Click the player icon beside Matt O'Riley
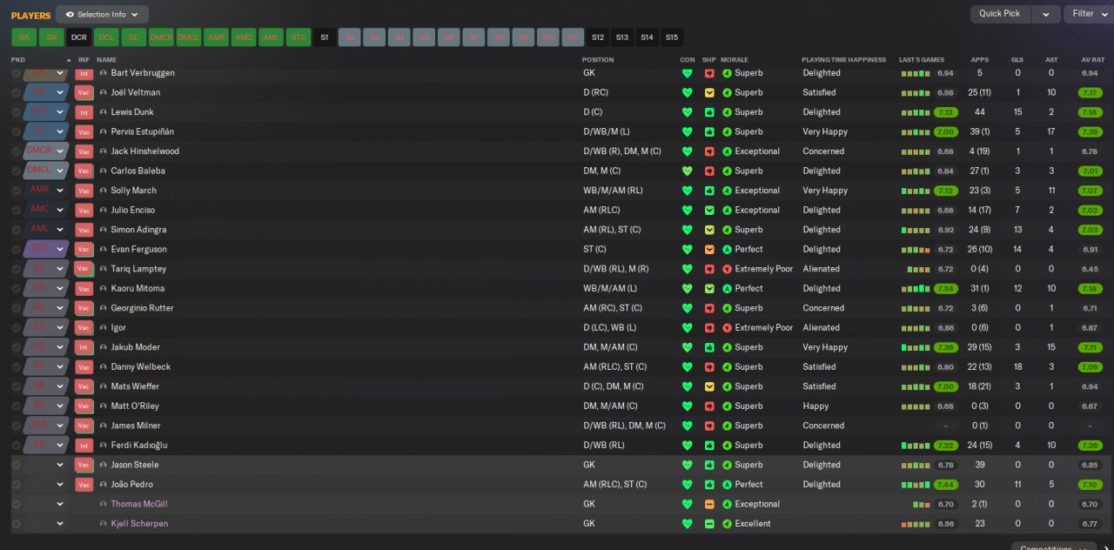Image resolution: width=1114 pixels, height=550 pixels. [x=104, y=406]
